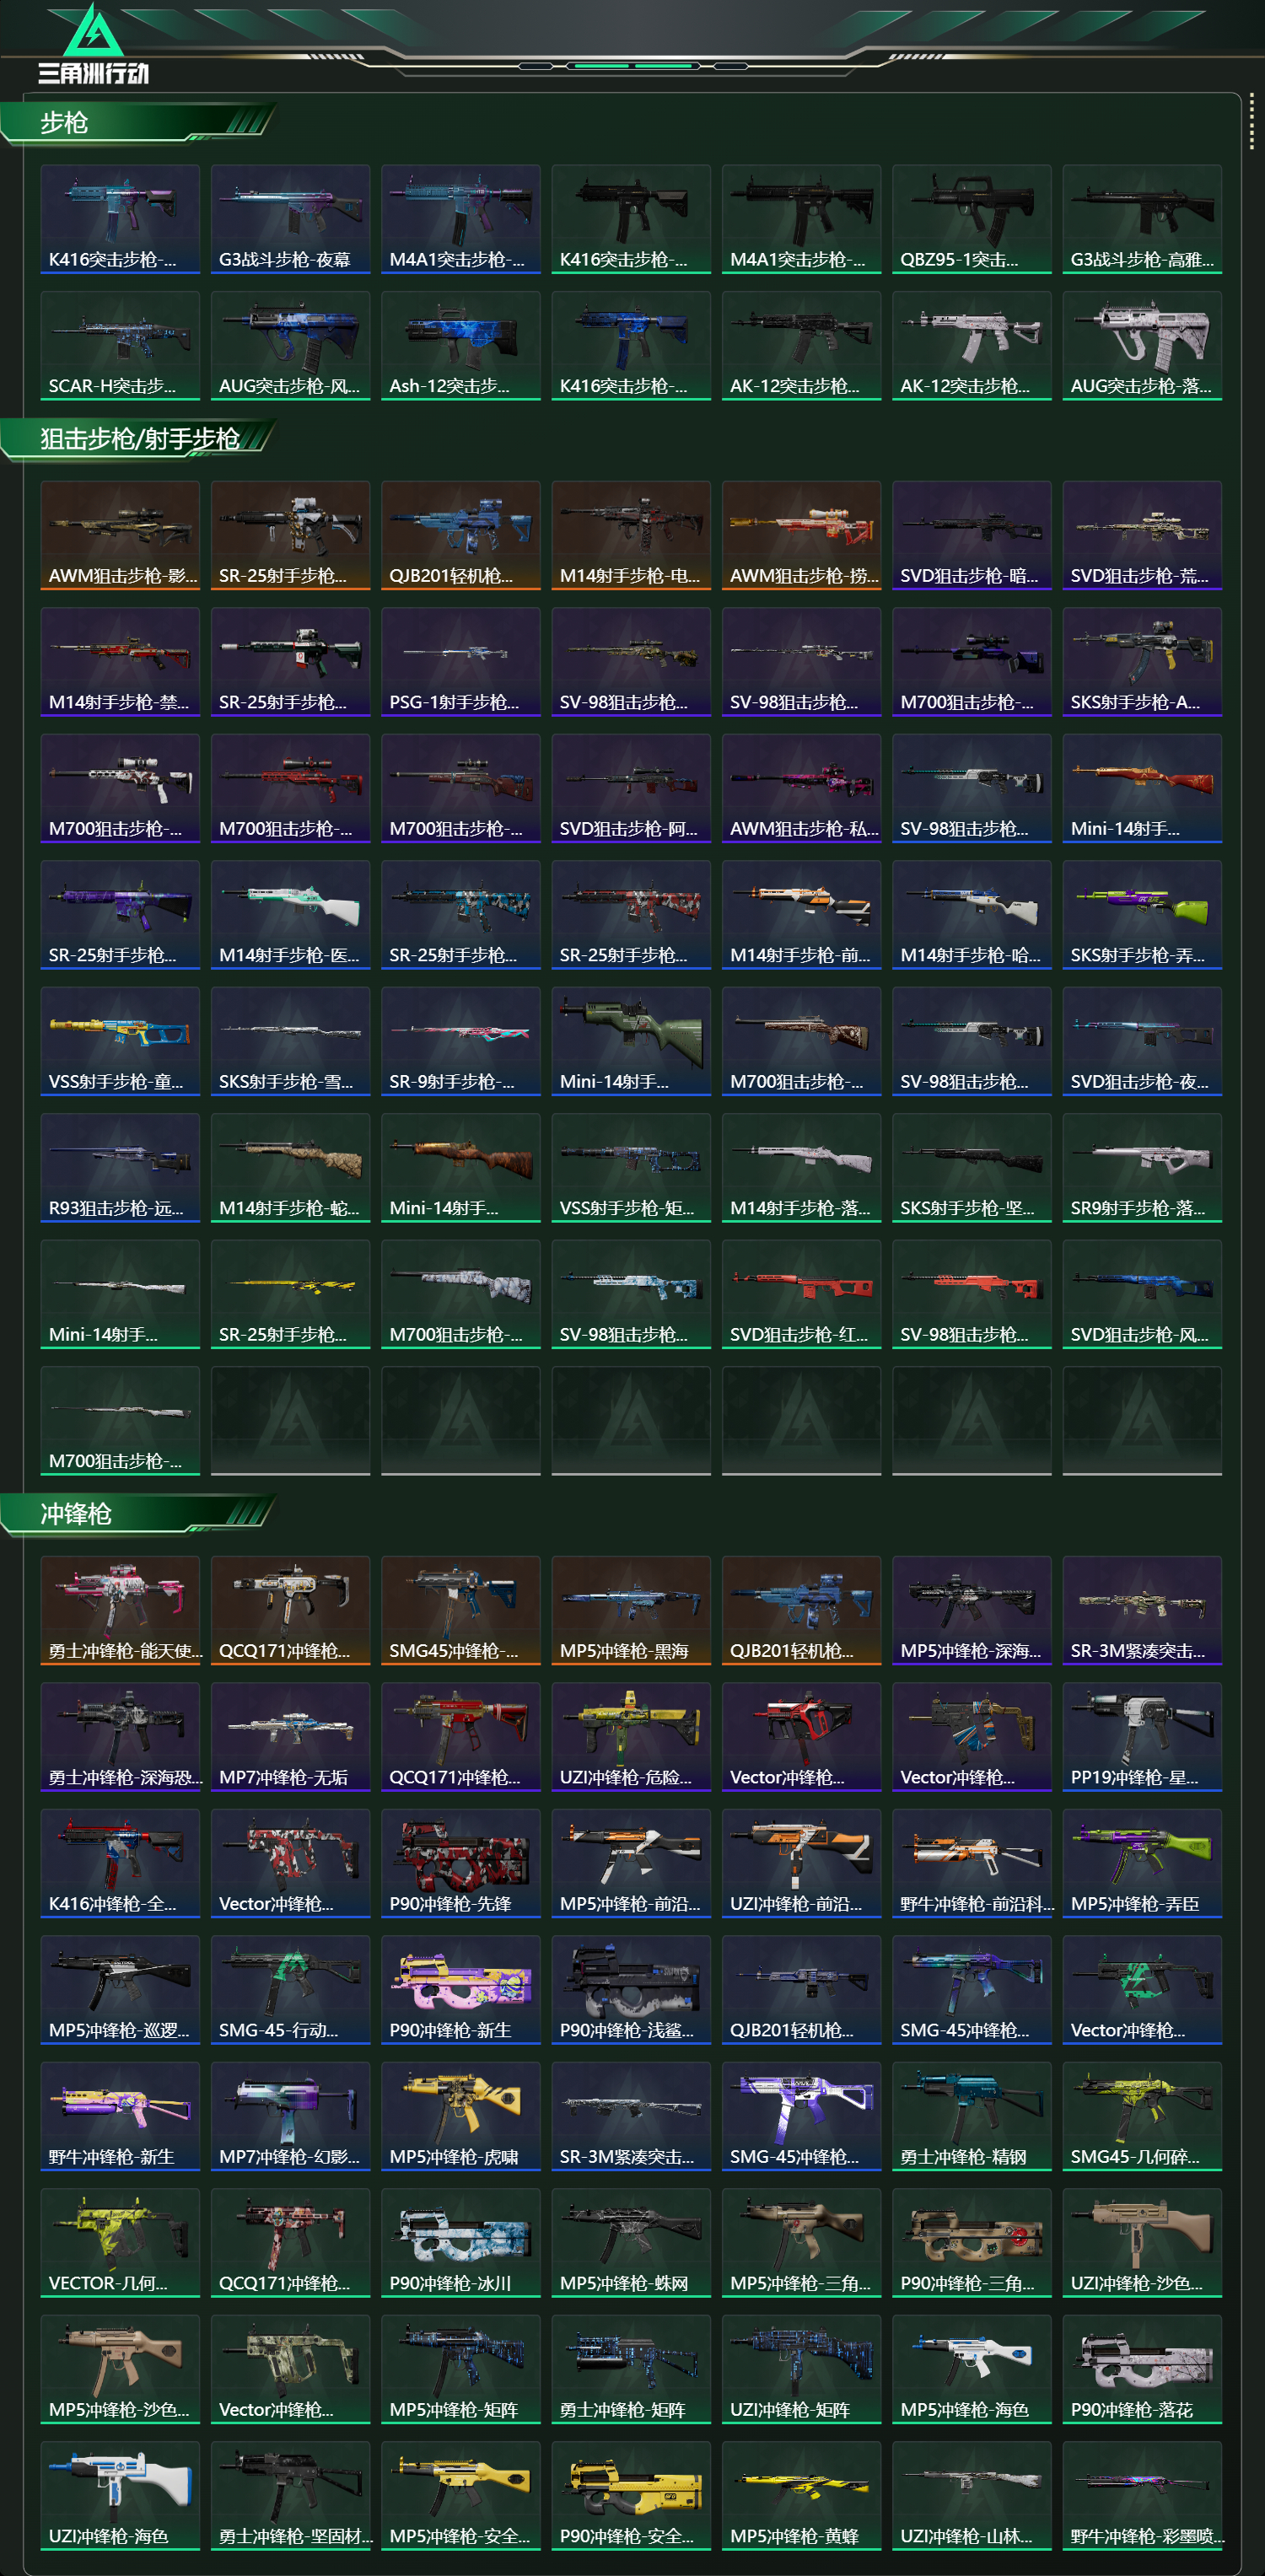The width and height of the screenshot is (1265, 2576).
Task: Pick the R93狙击步枪-远 skin
Action: 120,1168
